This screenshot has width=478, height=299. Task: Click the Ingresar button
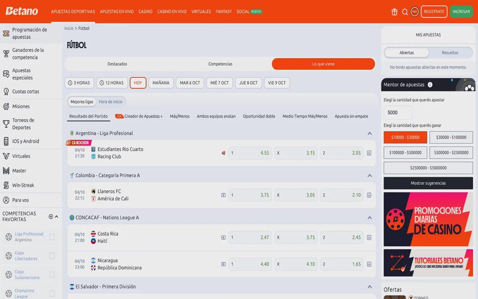(x=461, y=11)
